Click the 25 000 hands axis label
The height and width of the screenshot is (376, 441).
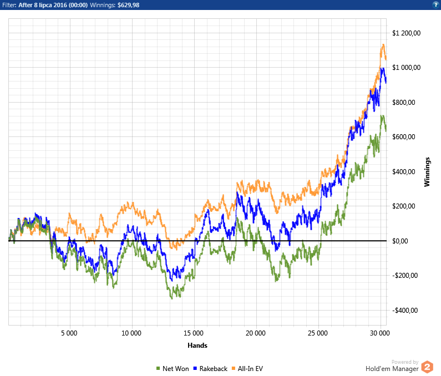[318, 333]
